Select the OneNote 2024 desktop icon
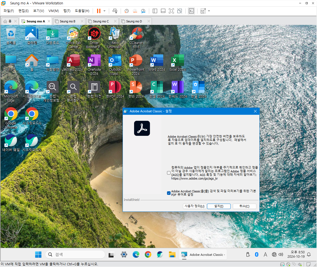Viewport: 317px width, 267px height. [x=94, y=65]
